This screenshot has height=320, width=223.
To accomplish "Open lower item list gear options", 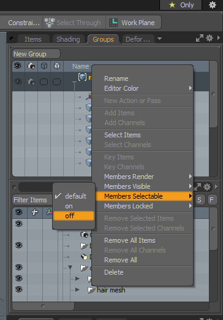I will (207, 187).
